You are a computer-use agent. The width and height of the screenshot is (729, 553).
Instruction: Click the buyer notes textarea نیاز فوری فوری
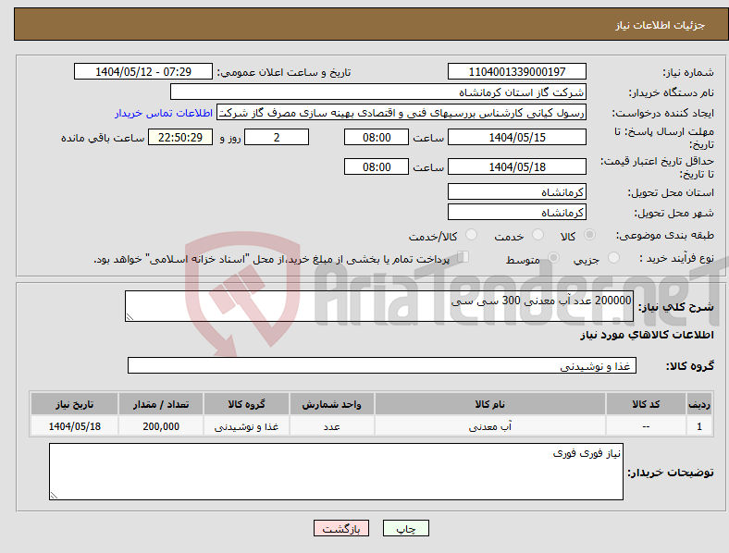point(336,472)
